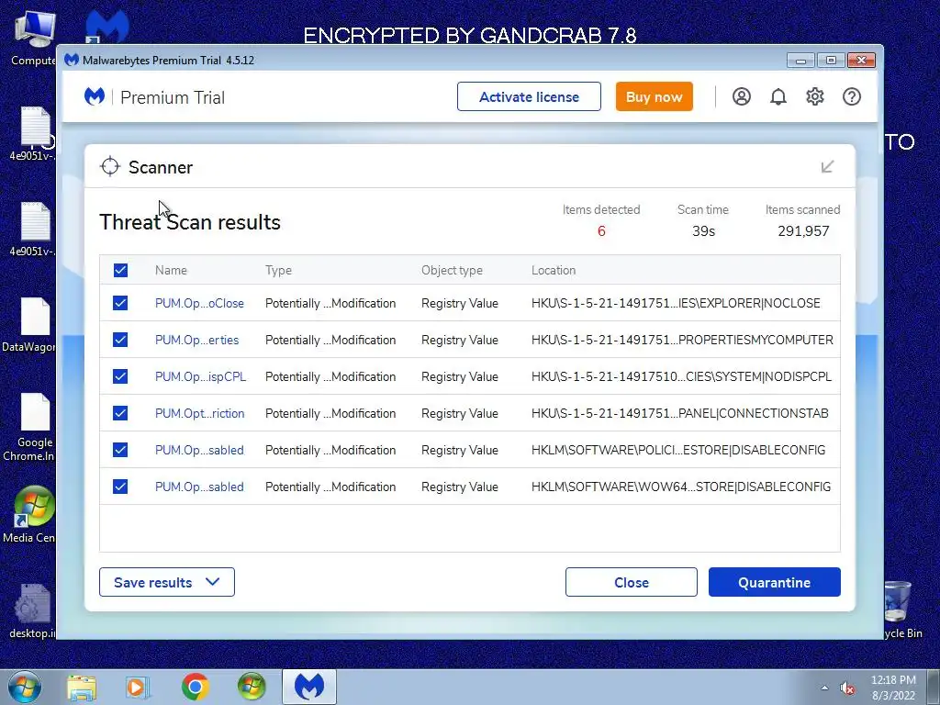
Task: Toggle the select-all checkbox in header
Action: pyautogui.click(x=120, y=271)
